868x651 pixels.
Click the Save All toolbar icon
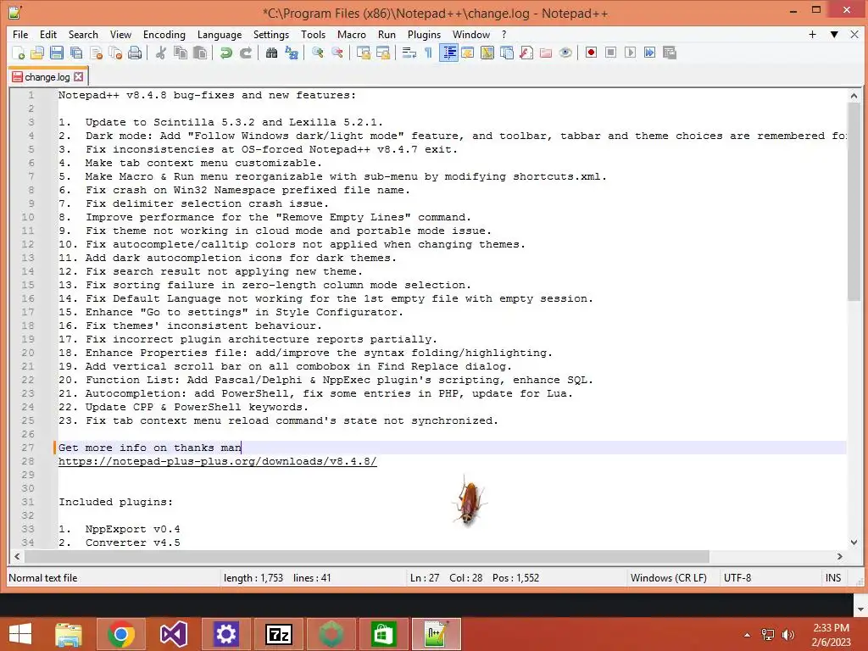click(75, 53)
